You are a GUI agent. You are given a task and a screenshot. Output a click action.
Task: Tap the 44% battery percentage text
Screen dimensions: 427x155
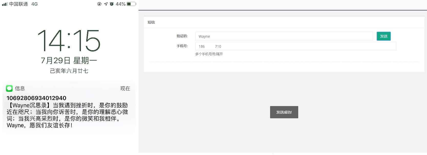[x=121, y=4]
